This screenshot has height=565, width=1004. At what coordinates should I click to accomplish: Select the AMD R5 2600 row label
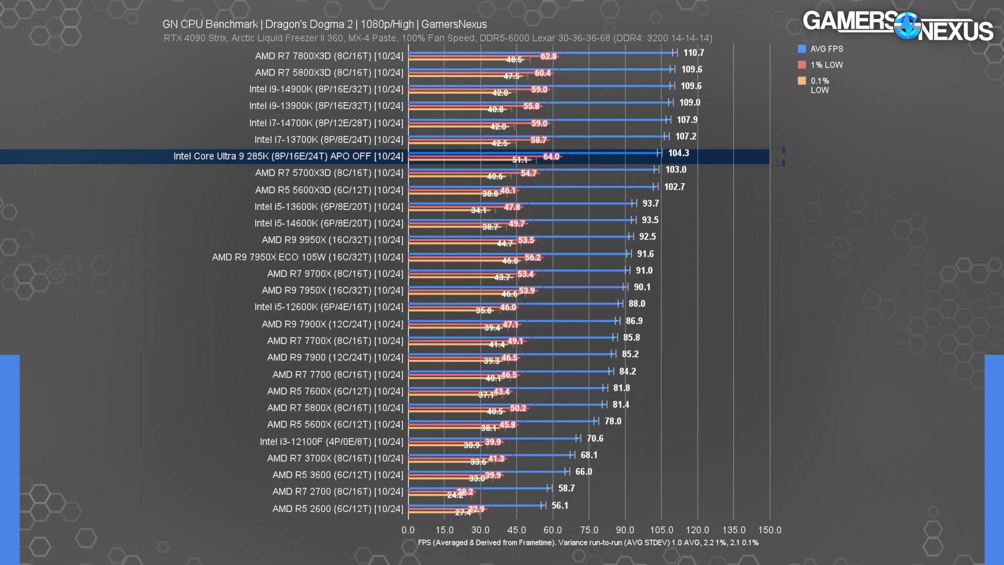pos(338,508)
